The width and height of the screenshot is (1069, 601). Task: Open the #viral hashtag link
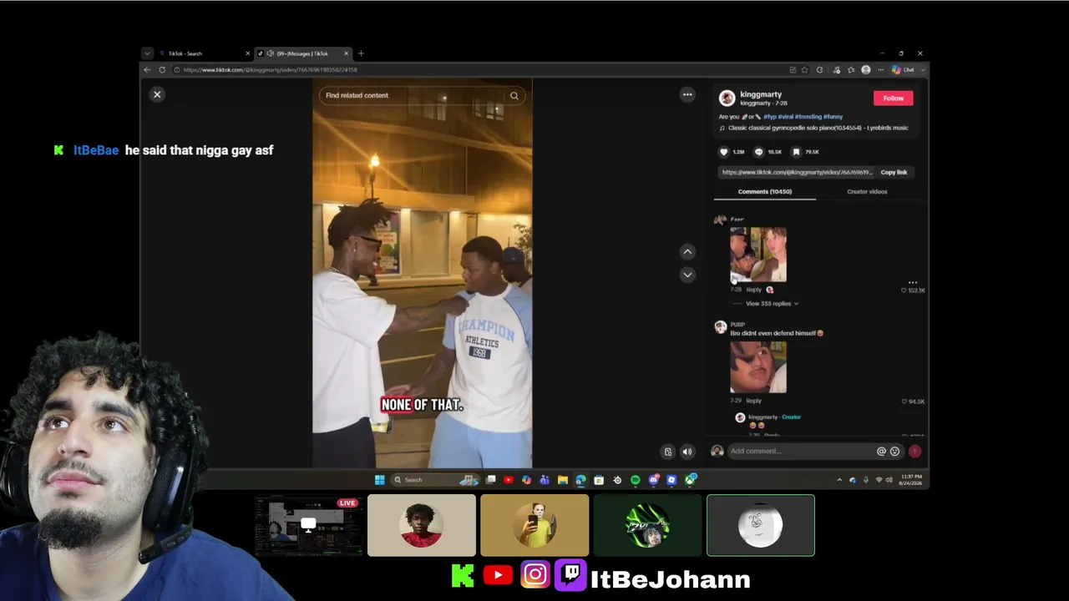coord(784,117)
